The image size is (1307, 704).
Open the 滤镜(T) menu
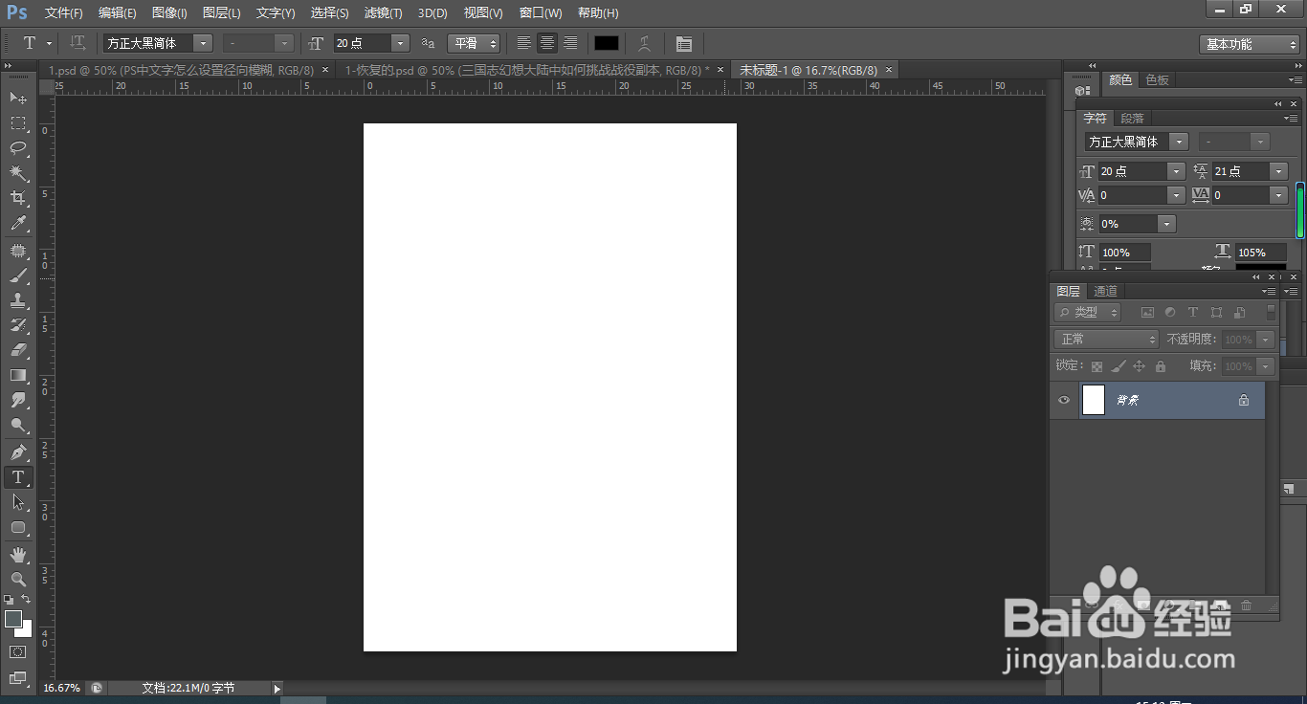pyautogui.click(x=384, y=13)
